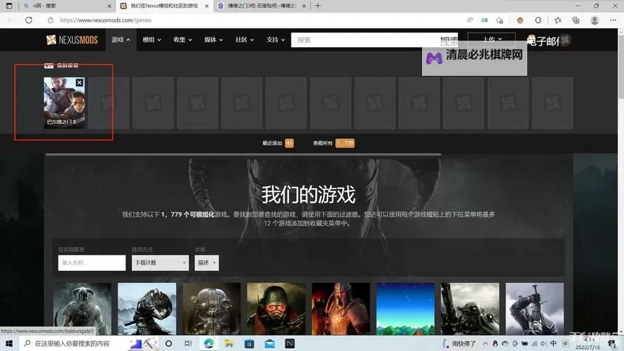Screen dimensions: 624x351
Task: Open the Fallout 4 power armor tile
Action: coord(211,309)
